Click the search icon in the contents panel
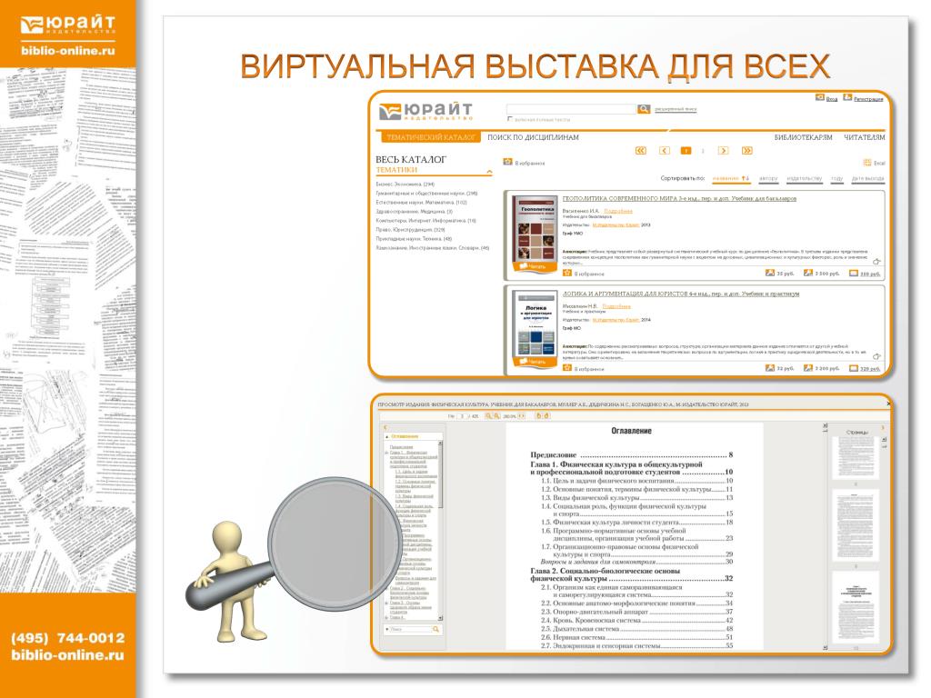The width and height of the screenshot is (931, 698). coord(435,629)
